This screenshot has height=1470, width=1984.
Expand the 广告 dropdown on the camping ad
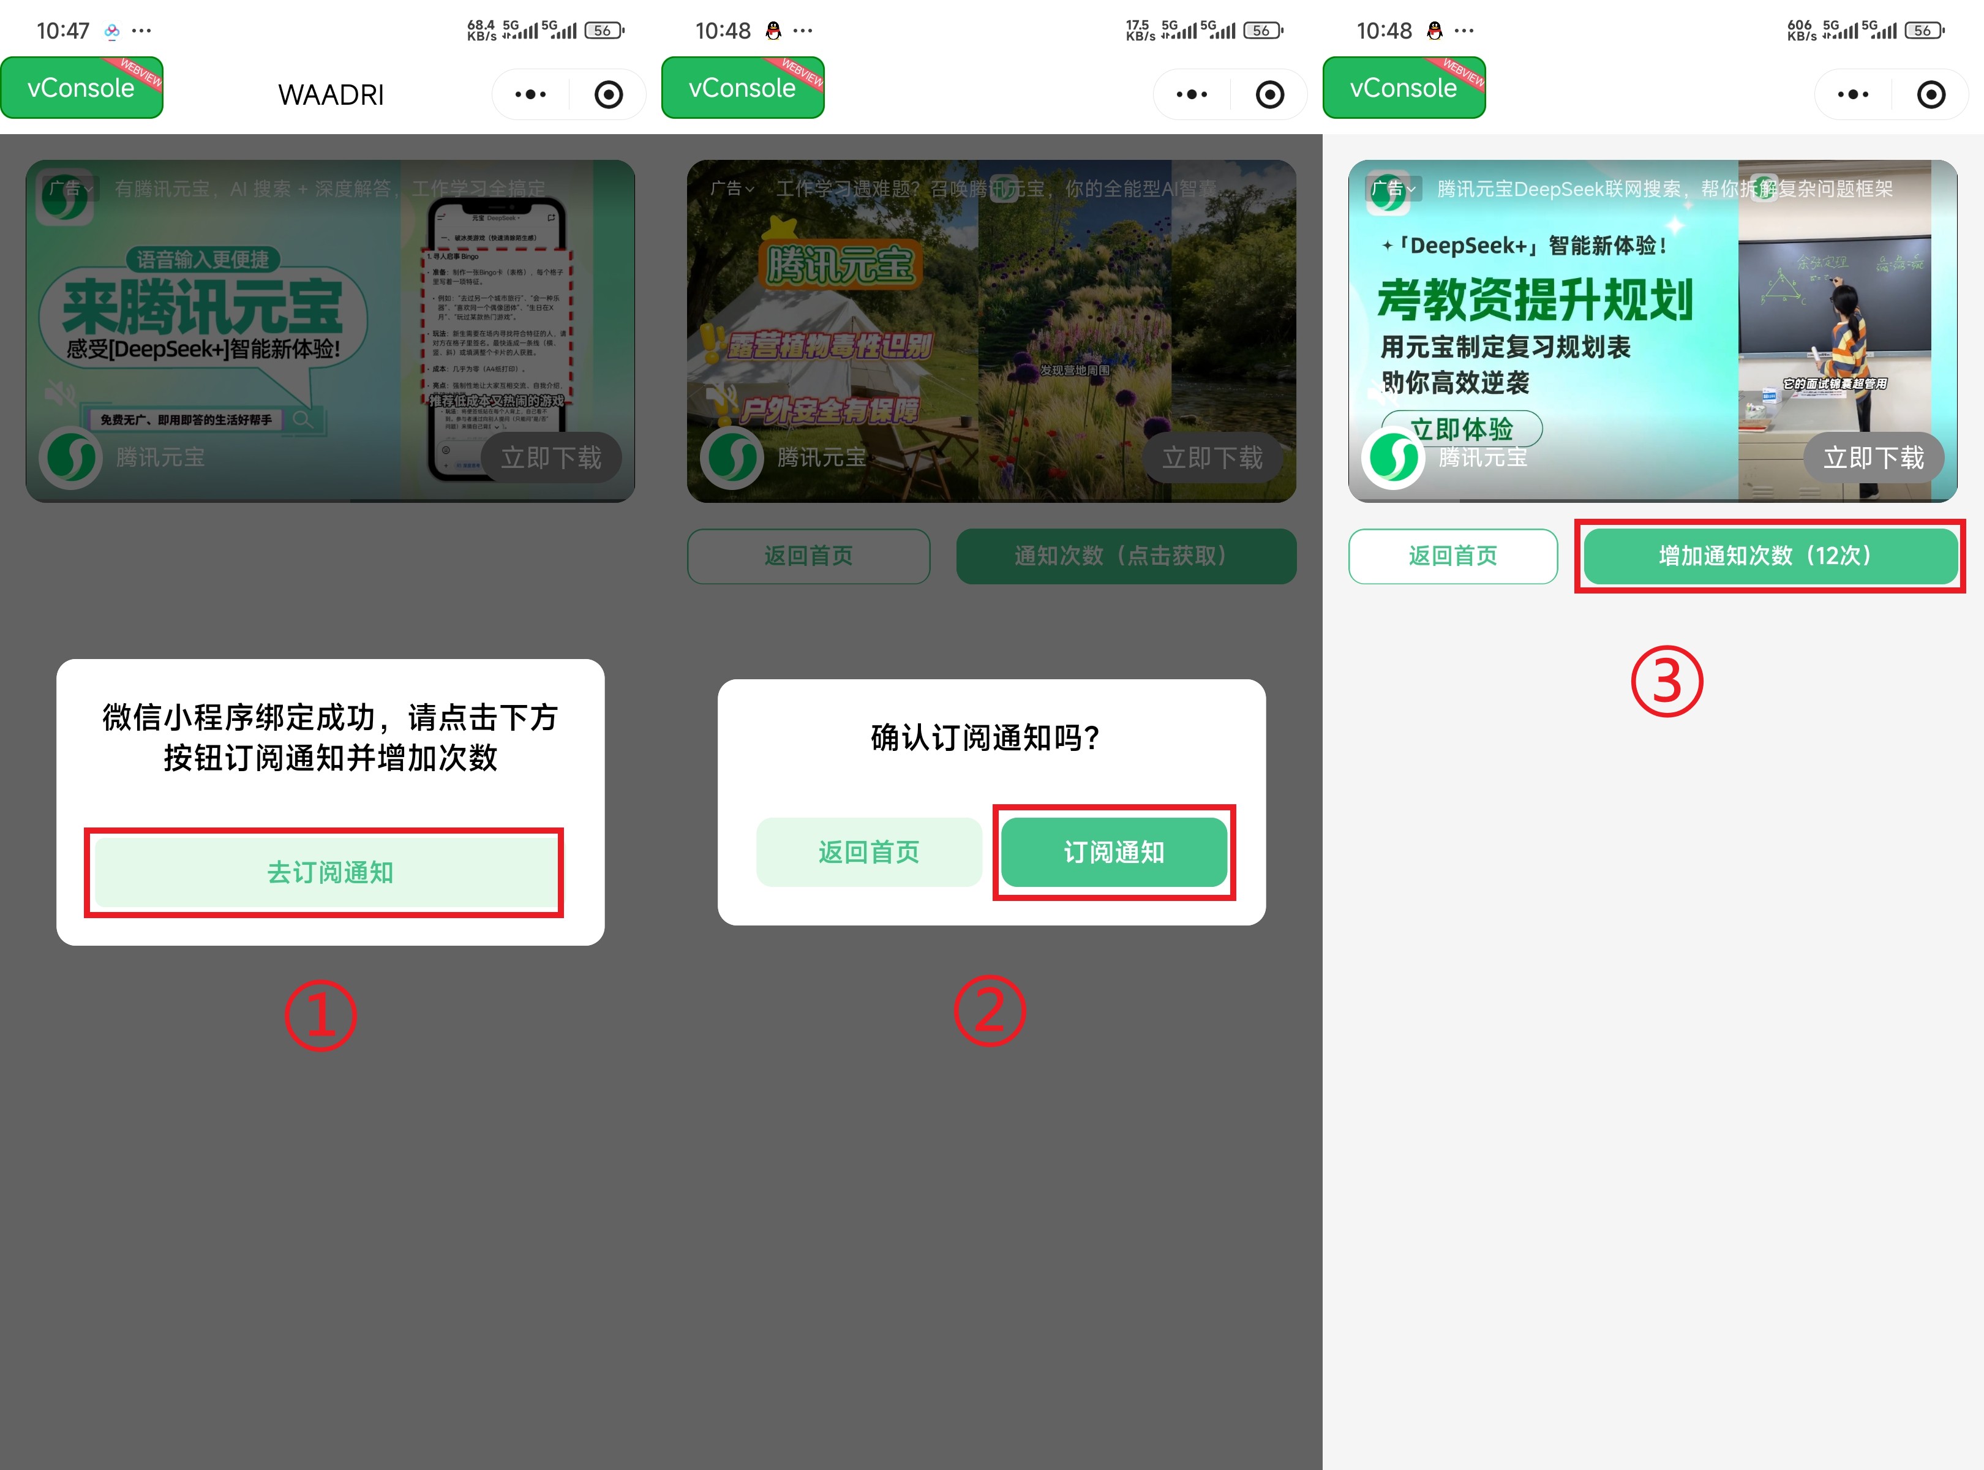732,189
